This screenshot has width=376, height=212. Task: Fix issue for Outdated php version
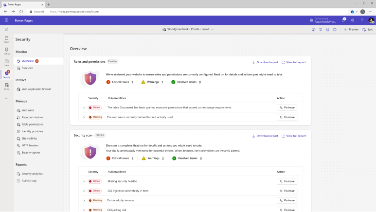(287, 200)
